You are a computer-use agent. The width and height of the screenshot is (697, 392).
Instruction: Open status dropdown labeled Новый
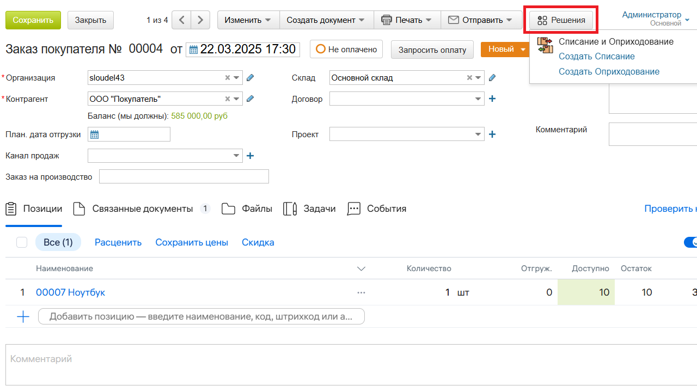click(505, 50)
